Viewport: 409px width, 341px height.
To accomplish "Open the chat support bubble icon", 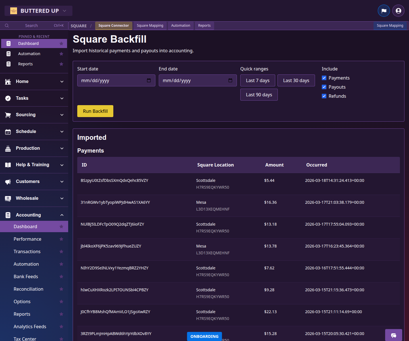I will (393, 335).
